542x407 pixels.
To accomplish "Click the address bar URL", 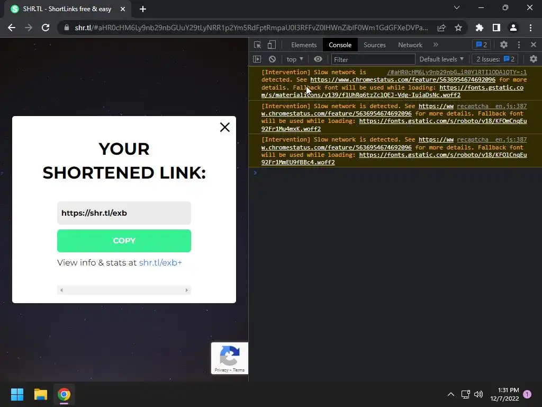I will click(251, 28).
